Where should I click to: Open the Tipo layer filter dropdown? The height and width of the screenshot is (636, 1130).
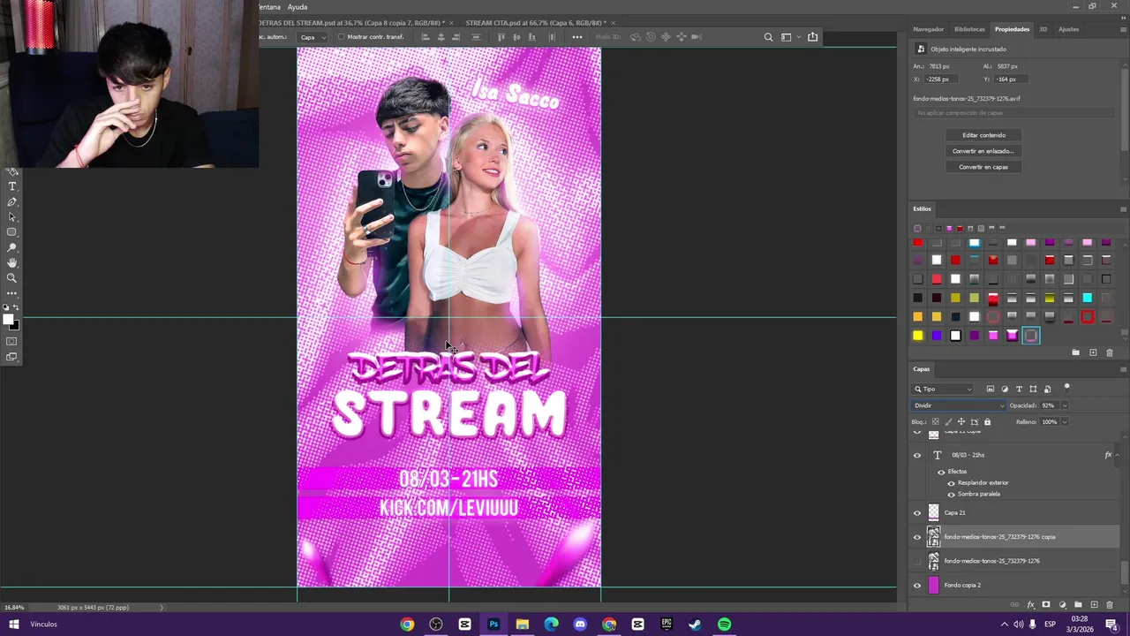click(x=943, y=389)
